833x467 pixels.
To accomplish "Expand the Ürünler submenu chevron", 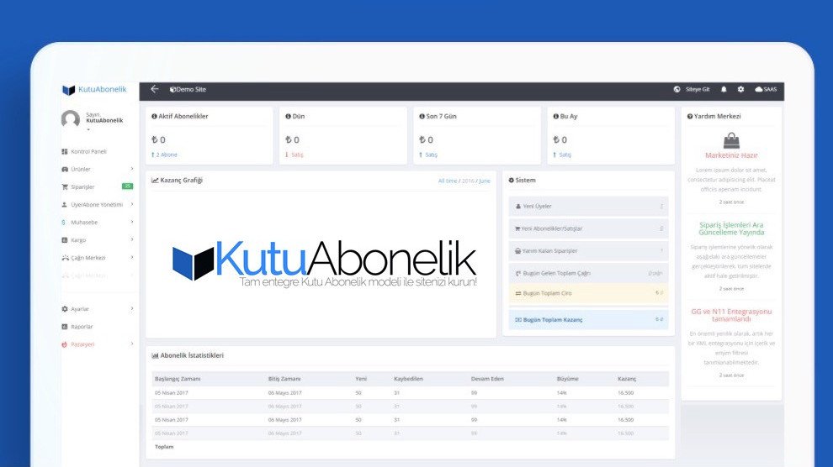I will [132, 169].
